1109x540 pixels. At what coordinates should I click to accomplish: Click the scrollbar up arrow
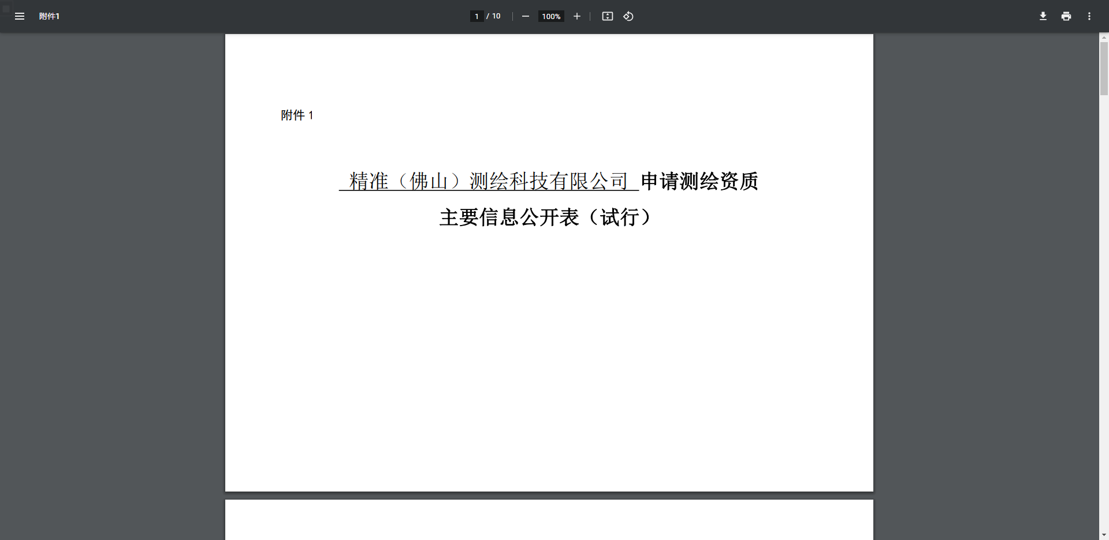(1104, 37)
